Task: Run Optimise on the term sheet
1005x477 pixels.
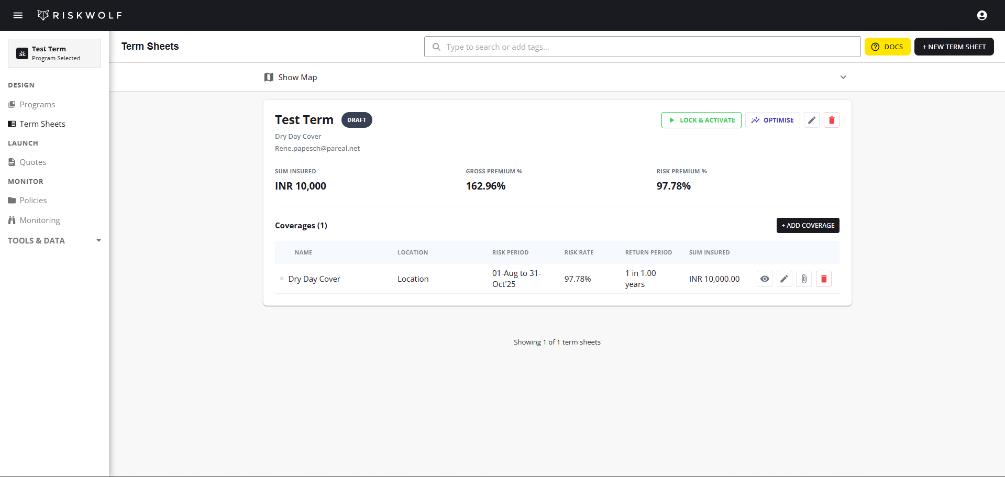Action: [x=772, y=120]
